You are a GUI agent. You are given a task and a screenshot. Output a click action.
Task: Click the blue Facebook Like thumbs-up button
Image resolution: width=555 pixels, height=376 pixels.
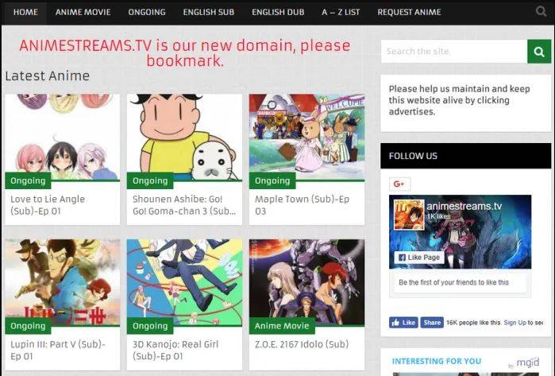[403, 323]
